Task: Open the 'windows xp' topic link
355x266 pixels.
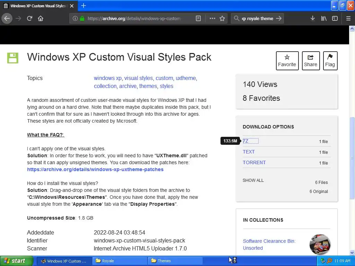Action: point(108,78)
